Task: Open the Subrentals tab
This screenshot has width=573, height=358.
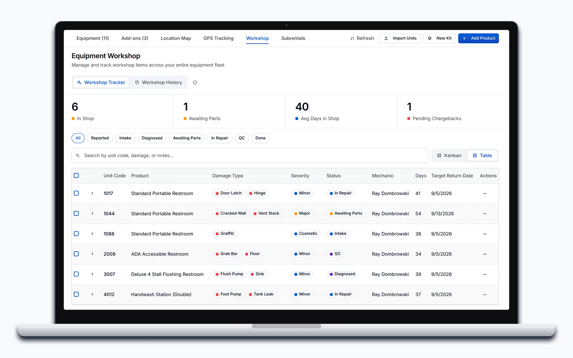Action: 293,38
